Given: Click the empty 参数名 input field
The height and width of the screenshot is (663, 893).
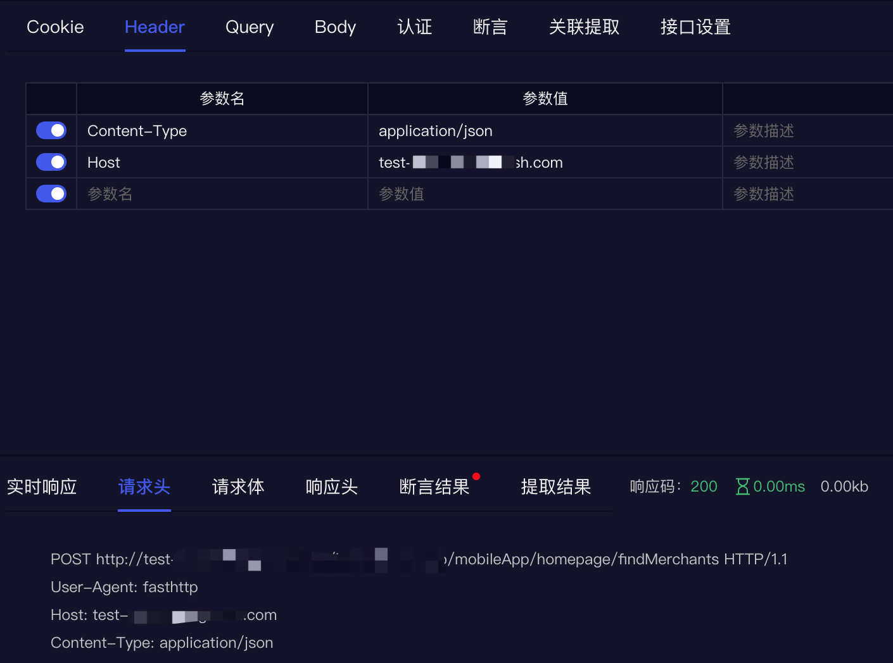Looking at the screenshot, I should pos(222,194).
